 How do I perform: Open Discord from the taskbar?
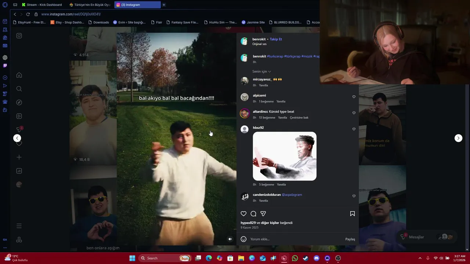317,258
